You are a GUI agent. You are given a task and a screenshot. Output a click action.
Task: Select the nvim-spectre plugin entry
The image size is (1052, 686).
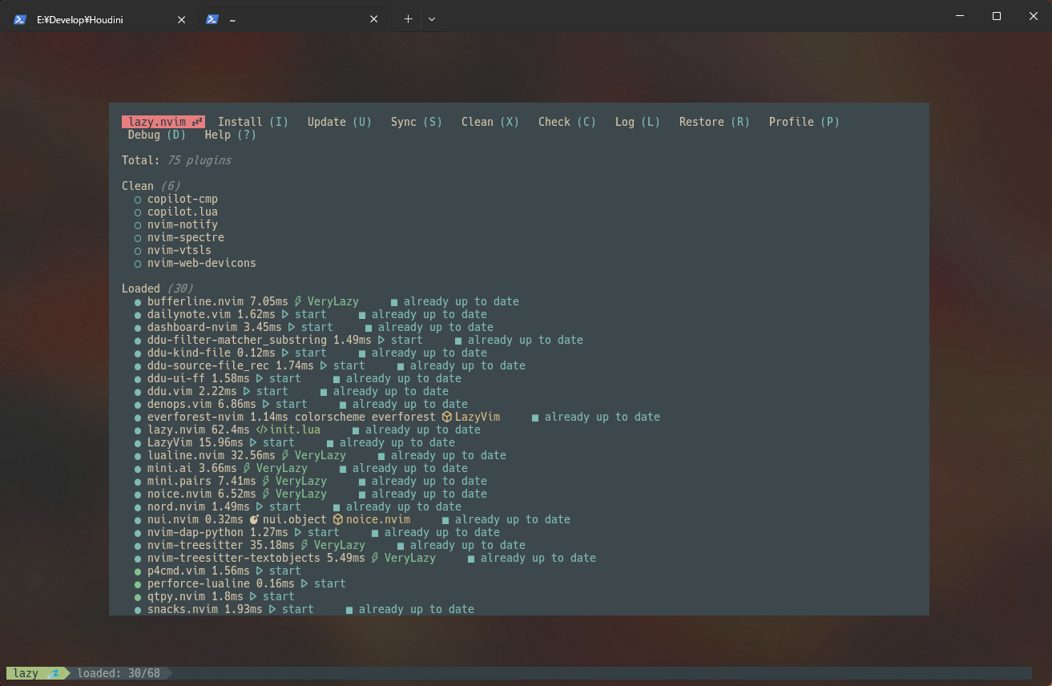tap(186, 237)
